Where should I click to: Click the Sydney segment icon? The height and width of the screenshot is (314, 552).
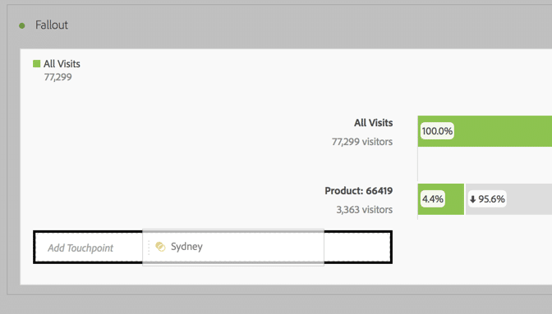pyautogui.click(x=160, y=247)
